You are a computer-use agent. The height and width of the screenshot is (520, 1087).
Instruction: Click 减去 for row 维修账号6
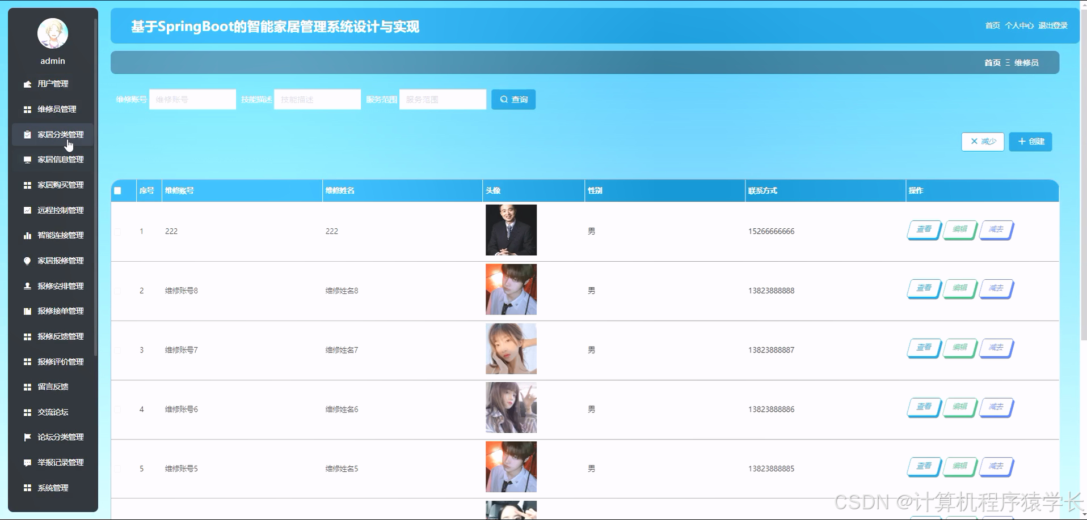(x=996, y=408)
